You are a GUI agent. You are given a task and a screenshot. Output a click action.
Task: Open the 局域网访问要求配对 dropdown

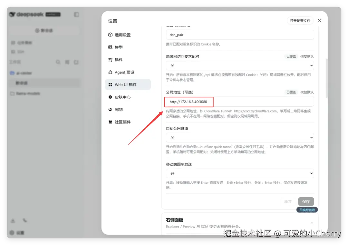(240, 66)
